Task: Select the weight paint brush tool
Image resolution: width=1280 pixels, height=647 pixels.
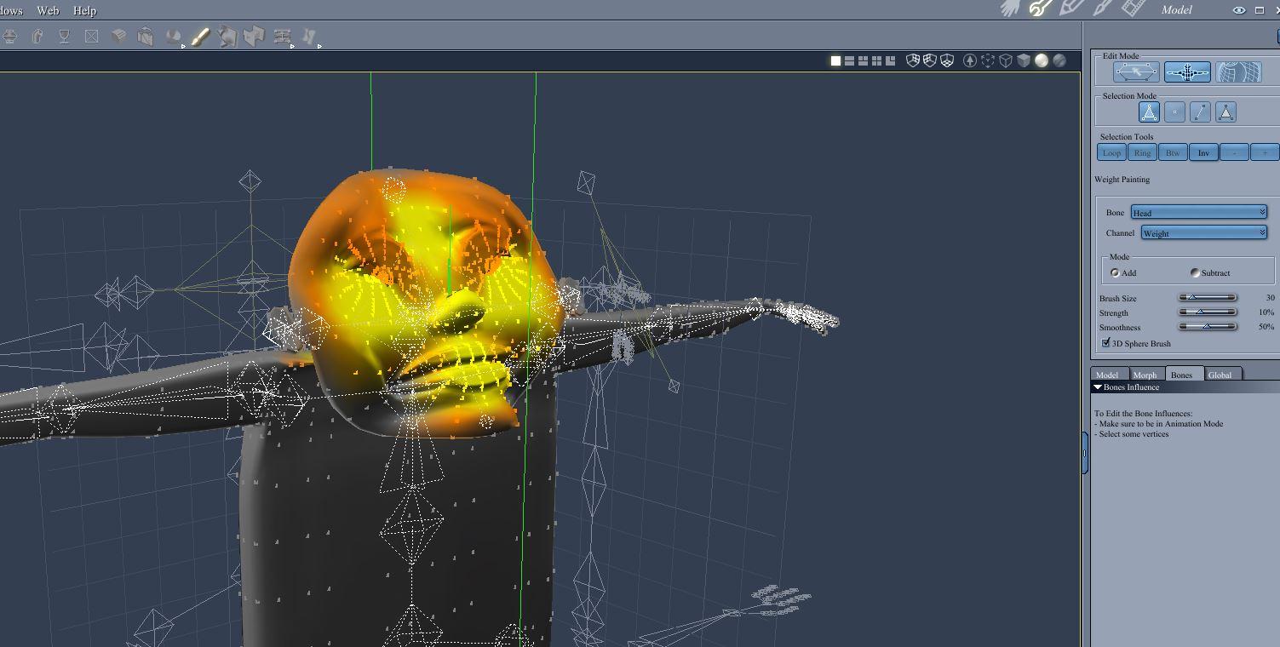Action: 200,37
